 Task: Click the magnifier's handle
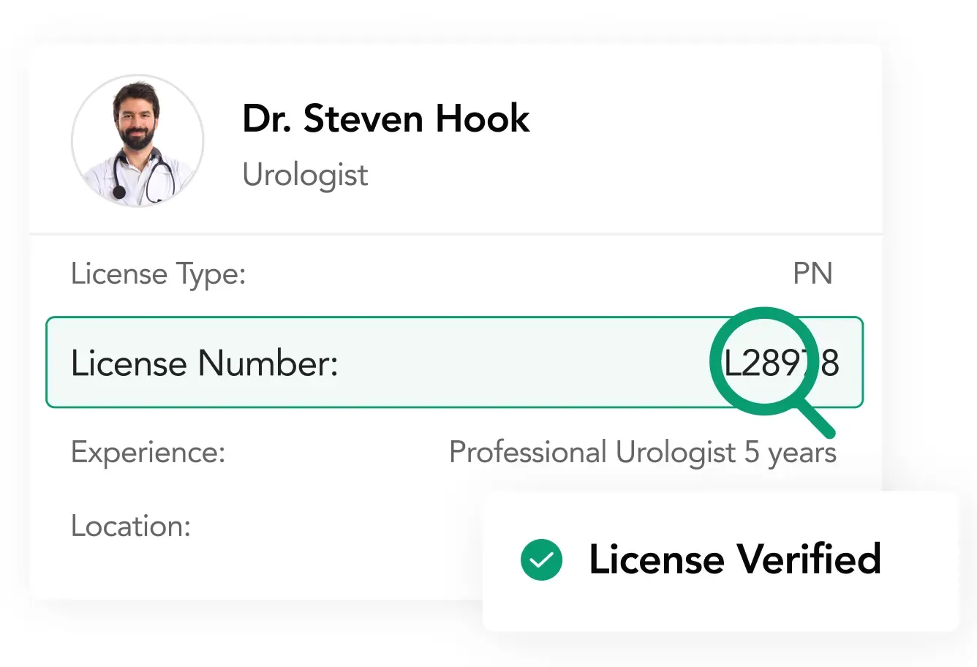816,421
